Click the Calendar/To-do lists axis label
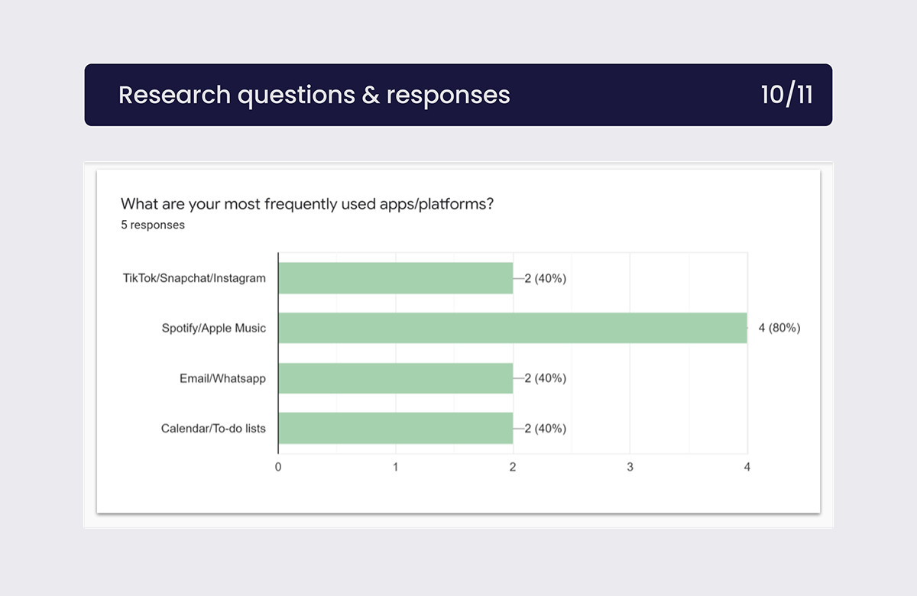Viewport: 917px width, 596px height. pyautogui.click(x=213, y=429)
